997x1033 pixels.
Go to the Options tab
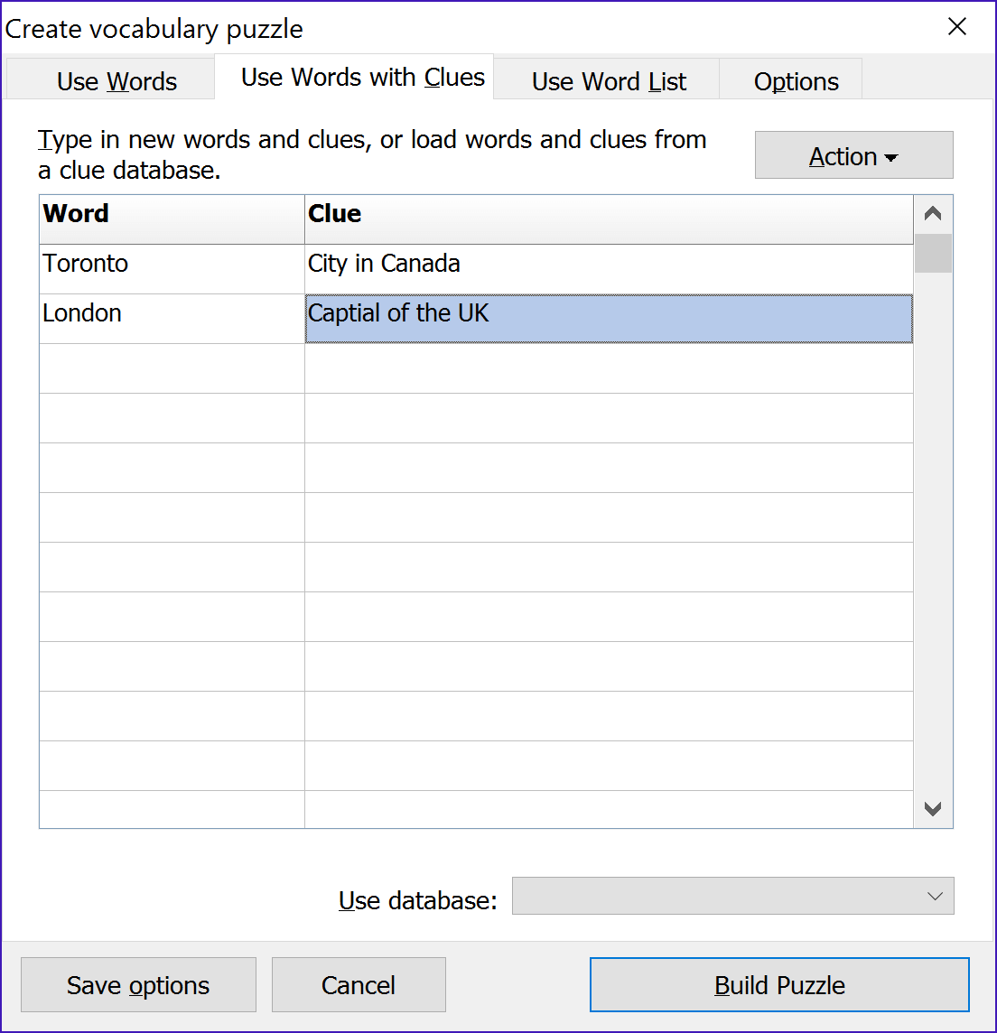796,81
